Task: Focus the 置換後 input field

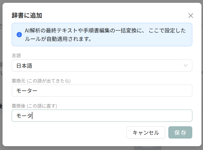Action: point(102,116)
